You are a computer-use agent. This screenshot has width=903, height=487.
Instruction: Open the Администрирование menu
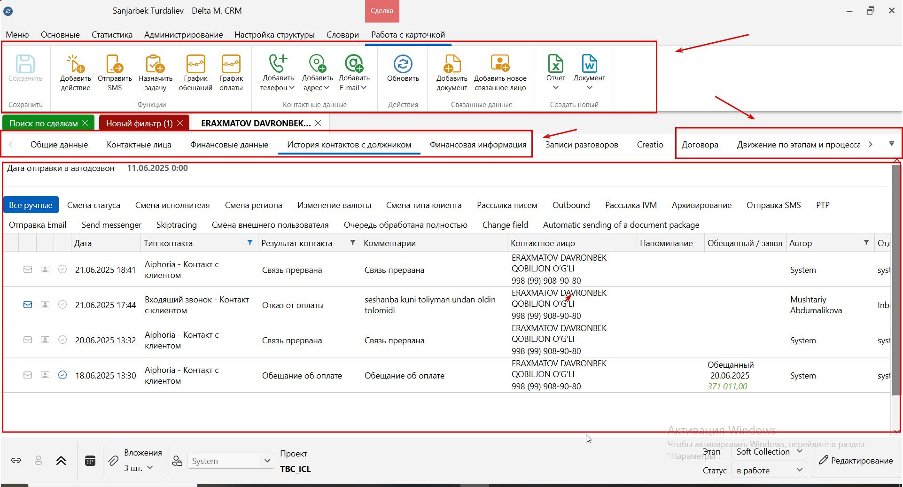[184, 35]
